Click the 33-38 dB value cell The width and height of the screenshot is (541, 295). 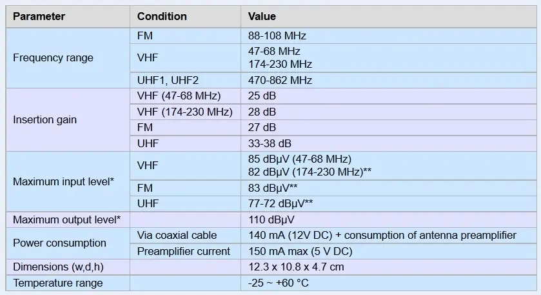tap(389, 143)
